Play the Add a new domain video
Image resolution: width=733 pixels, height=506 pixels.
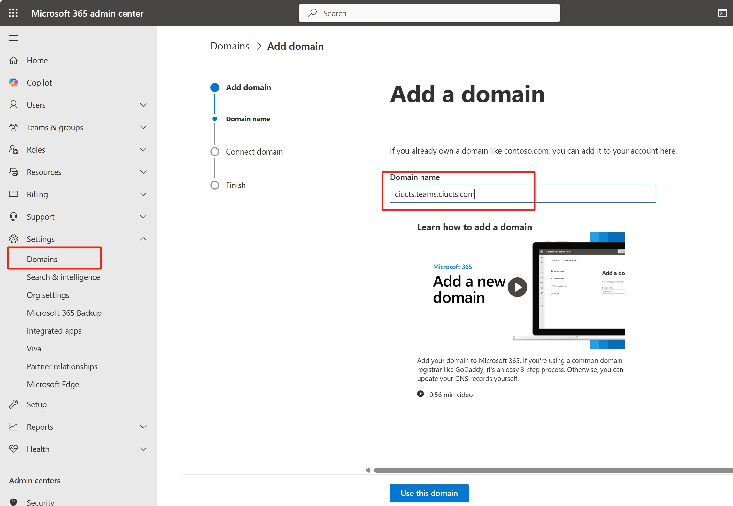pos(518,287)
